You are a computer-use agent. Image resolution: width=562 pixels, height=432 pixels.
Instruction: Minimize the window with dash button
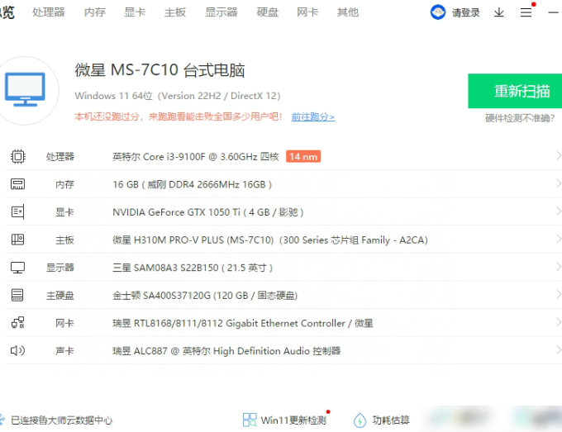(554, 12)
